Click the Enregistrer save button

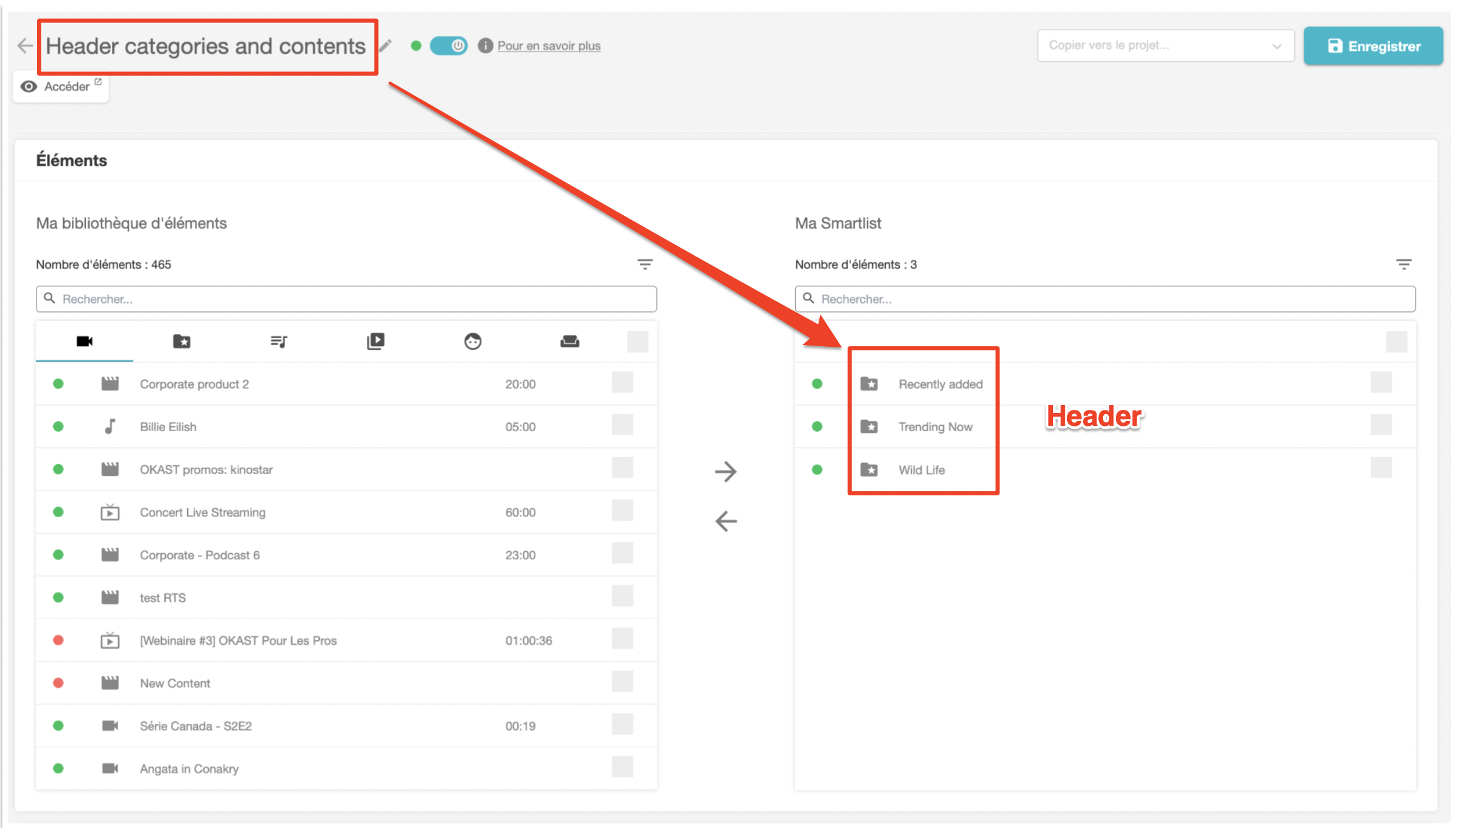pos(1373,46)
